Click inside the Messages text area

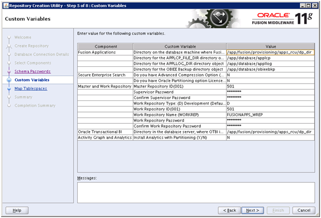pos(196,193)
